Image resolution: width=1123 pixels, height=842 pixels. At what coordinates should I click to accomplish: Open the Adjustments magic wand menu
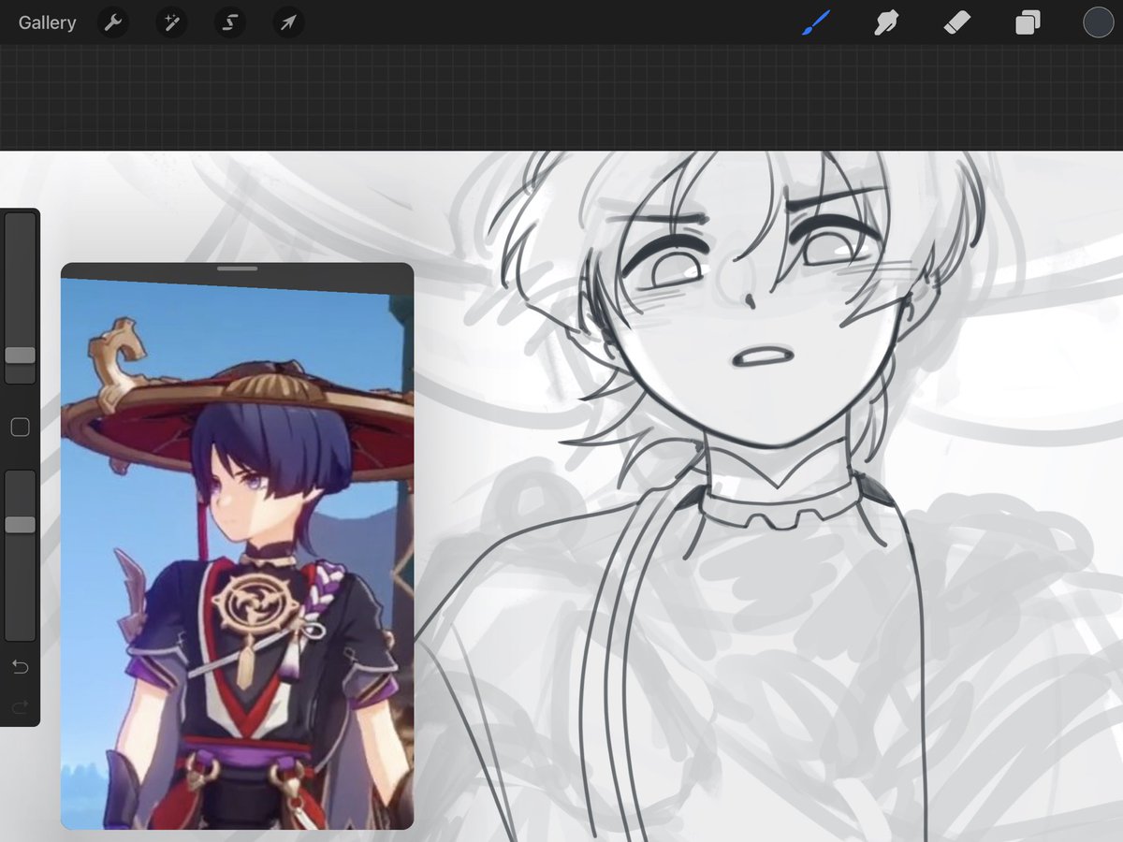coord(171,22)
